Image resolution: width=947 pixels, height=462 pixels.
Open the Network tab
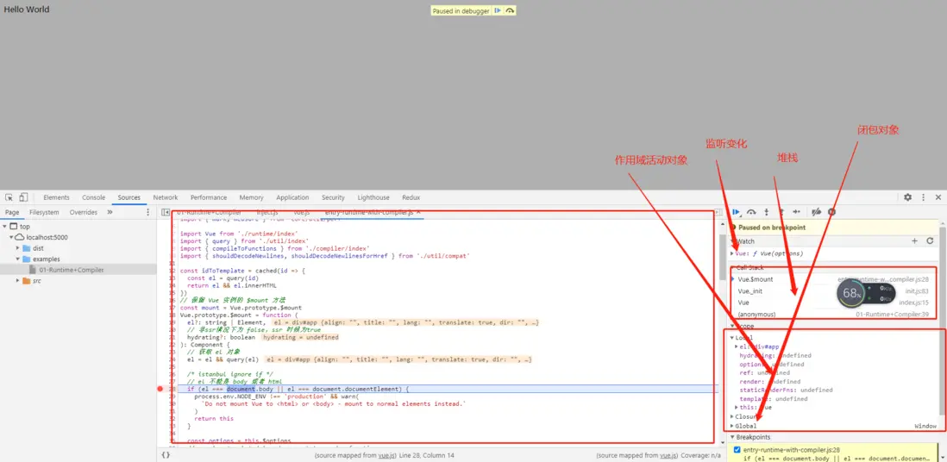(166, 197)
